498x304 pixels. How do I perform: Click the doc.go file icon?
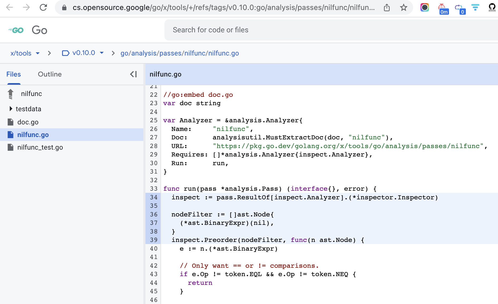point(11,122)
